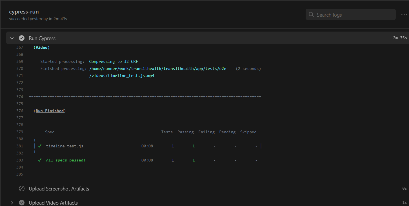Collapse the Run Cypress step chevron
This screenshot has width=409, height=206.
click(12, 38)
